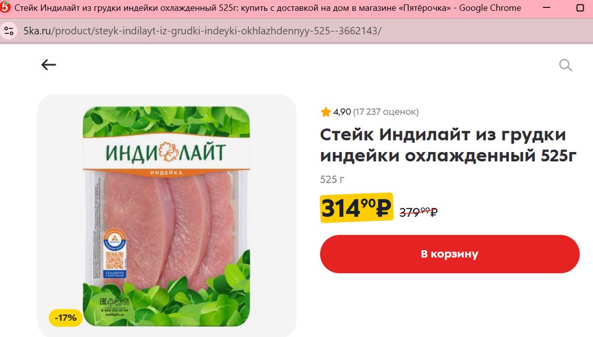Focus the 5ka.ru URL address bar
The width and height of the screenshot is (593, 337).
pyautogui.click(x=202, y=31)
